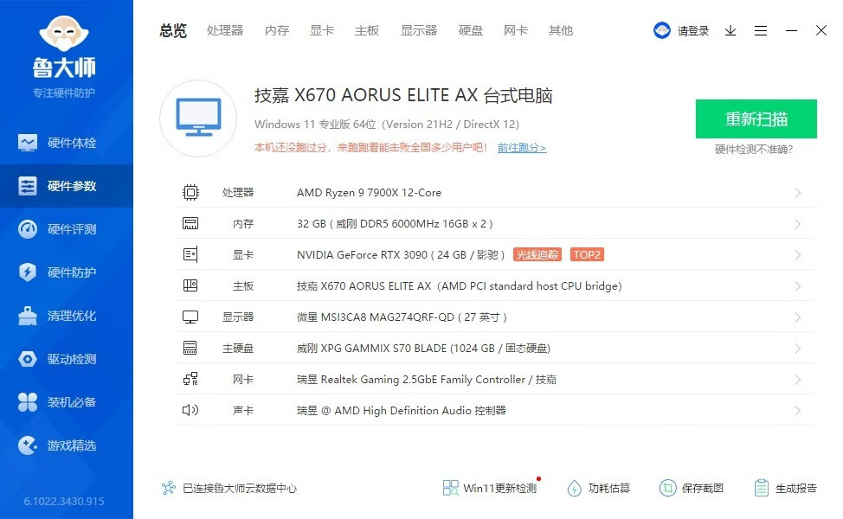Switch to the 处理器 tab
843x519 pixels.
pyautogui.click(x=225, y=30)
